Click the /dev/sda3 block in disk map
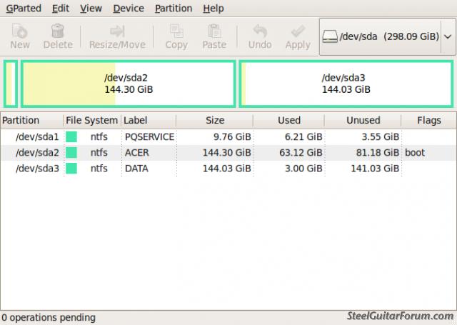Image resolution: width=457 pixels, height=325 pixels. pos(346,84)
